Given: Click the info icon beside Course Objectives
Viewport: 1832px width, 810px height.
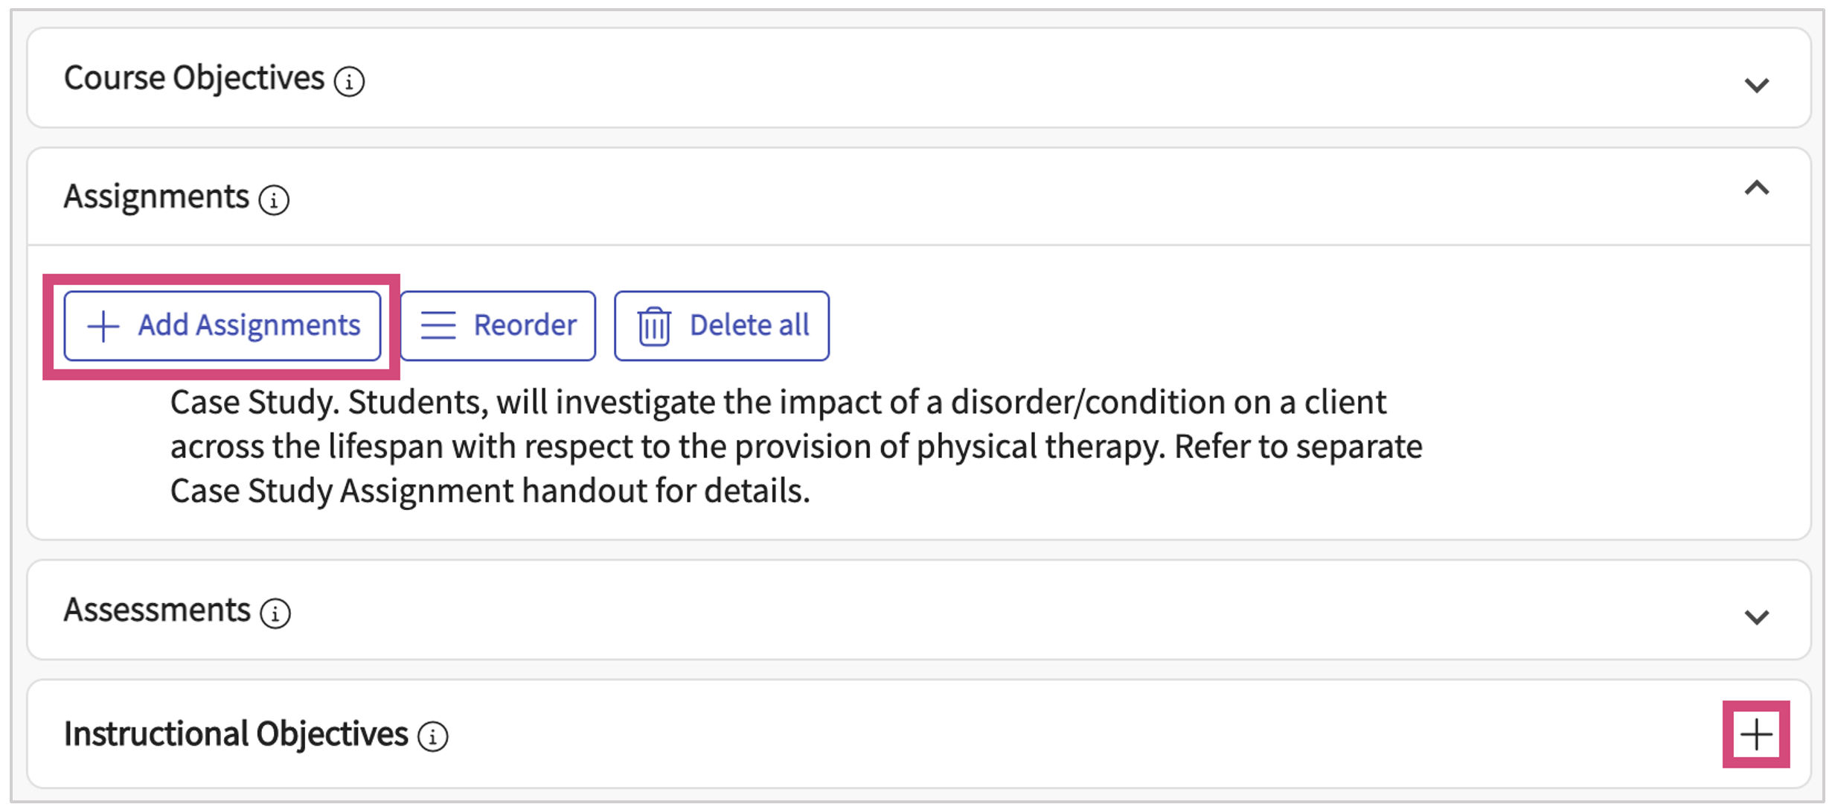Looking at the screenshot, I should click(349, 81).
